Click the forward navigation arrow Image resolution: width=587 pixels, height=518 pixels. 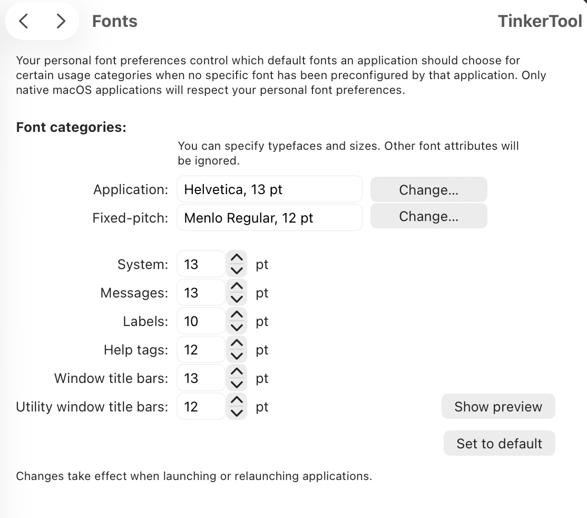point(61,21)
